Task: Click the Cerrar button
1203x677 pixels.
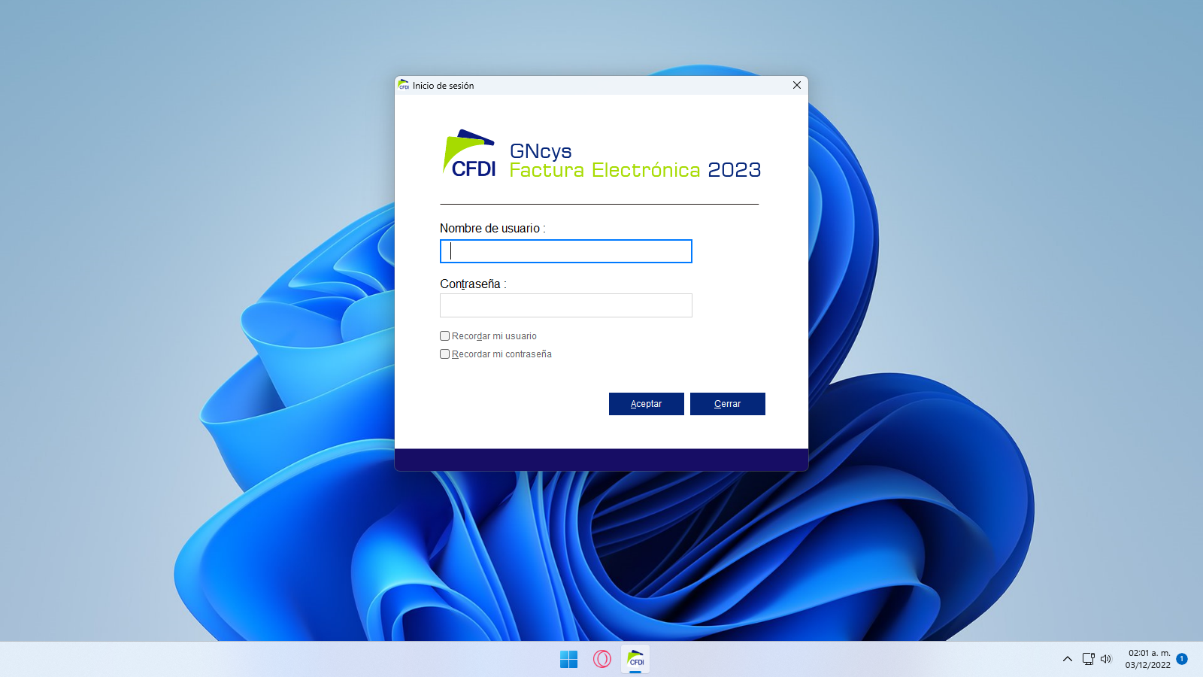Action: [x=728, y=404]
